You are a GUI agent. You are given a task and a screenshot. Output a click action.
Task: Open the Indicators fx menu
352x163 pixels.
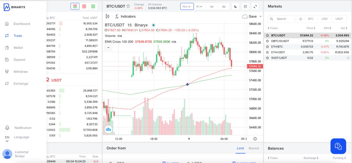point(125,16)
